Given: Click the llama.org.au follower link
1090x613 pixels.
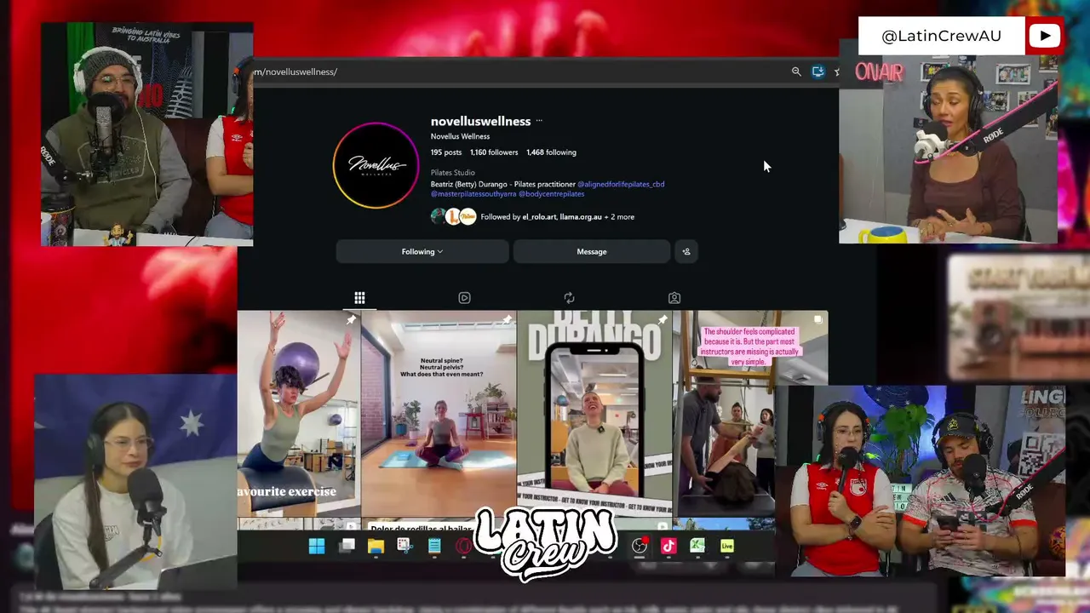Looking at the screenshot, I should pyautogui.click(x=581, y=217).
